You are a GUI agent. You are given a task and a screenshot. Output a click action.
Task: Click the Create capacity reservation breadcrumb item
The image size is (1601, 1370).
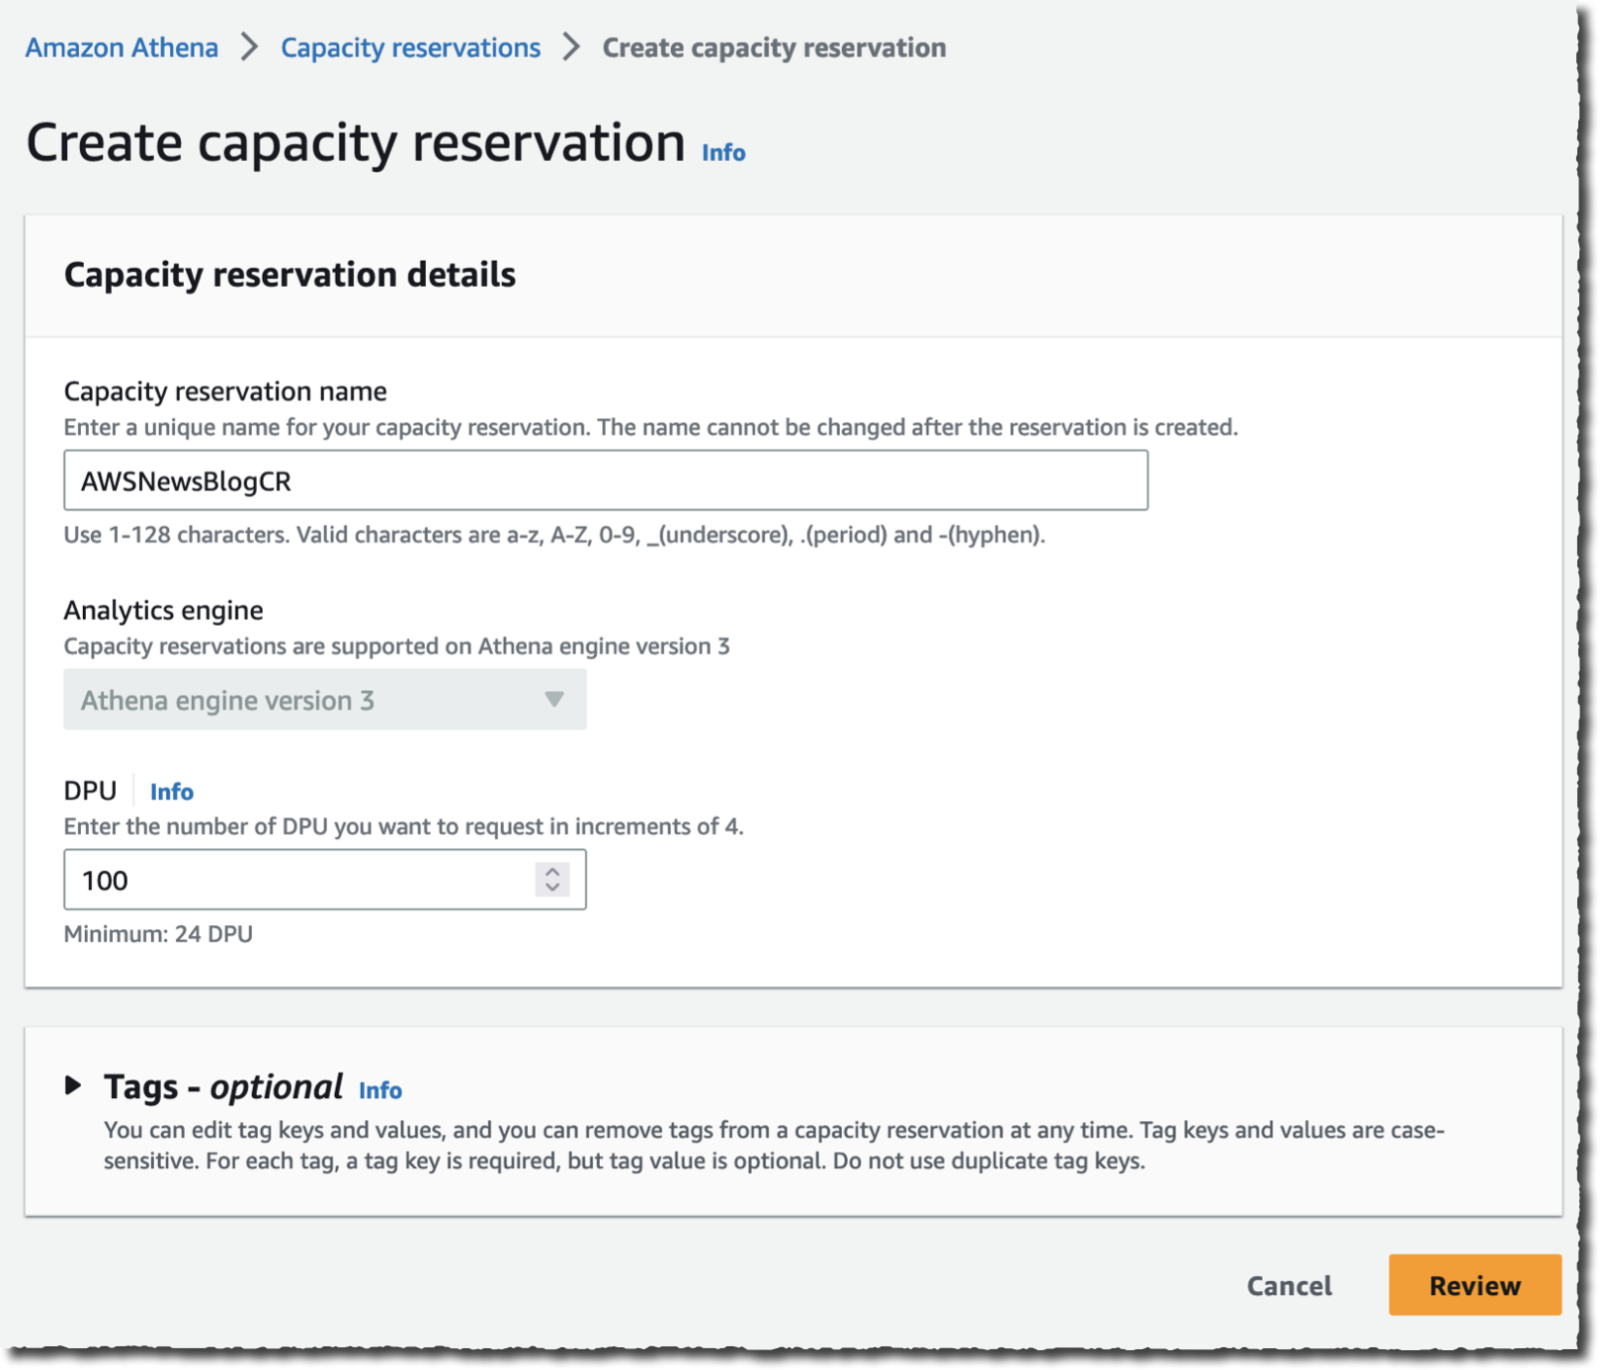(x=774, y=47)
